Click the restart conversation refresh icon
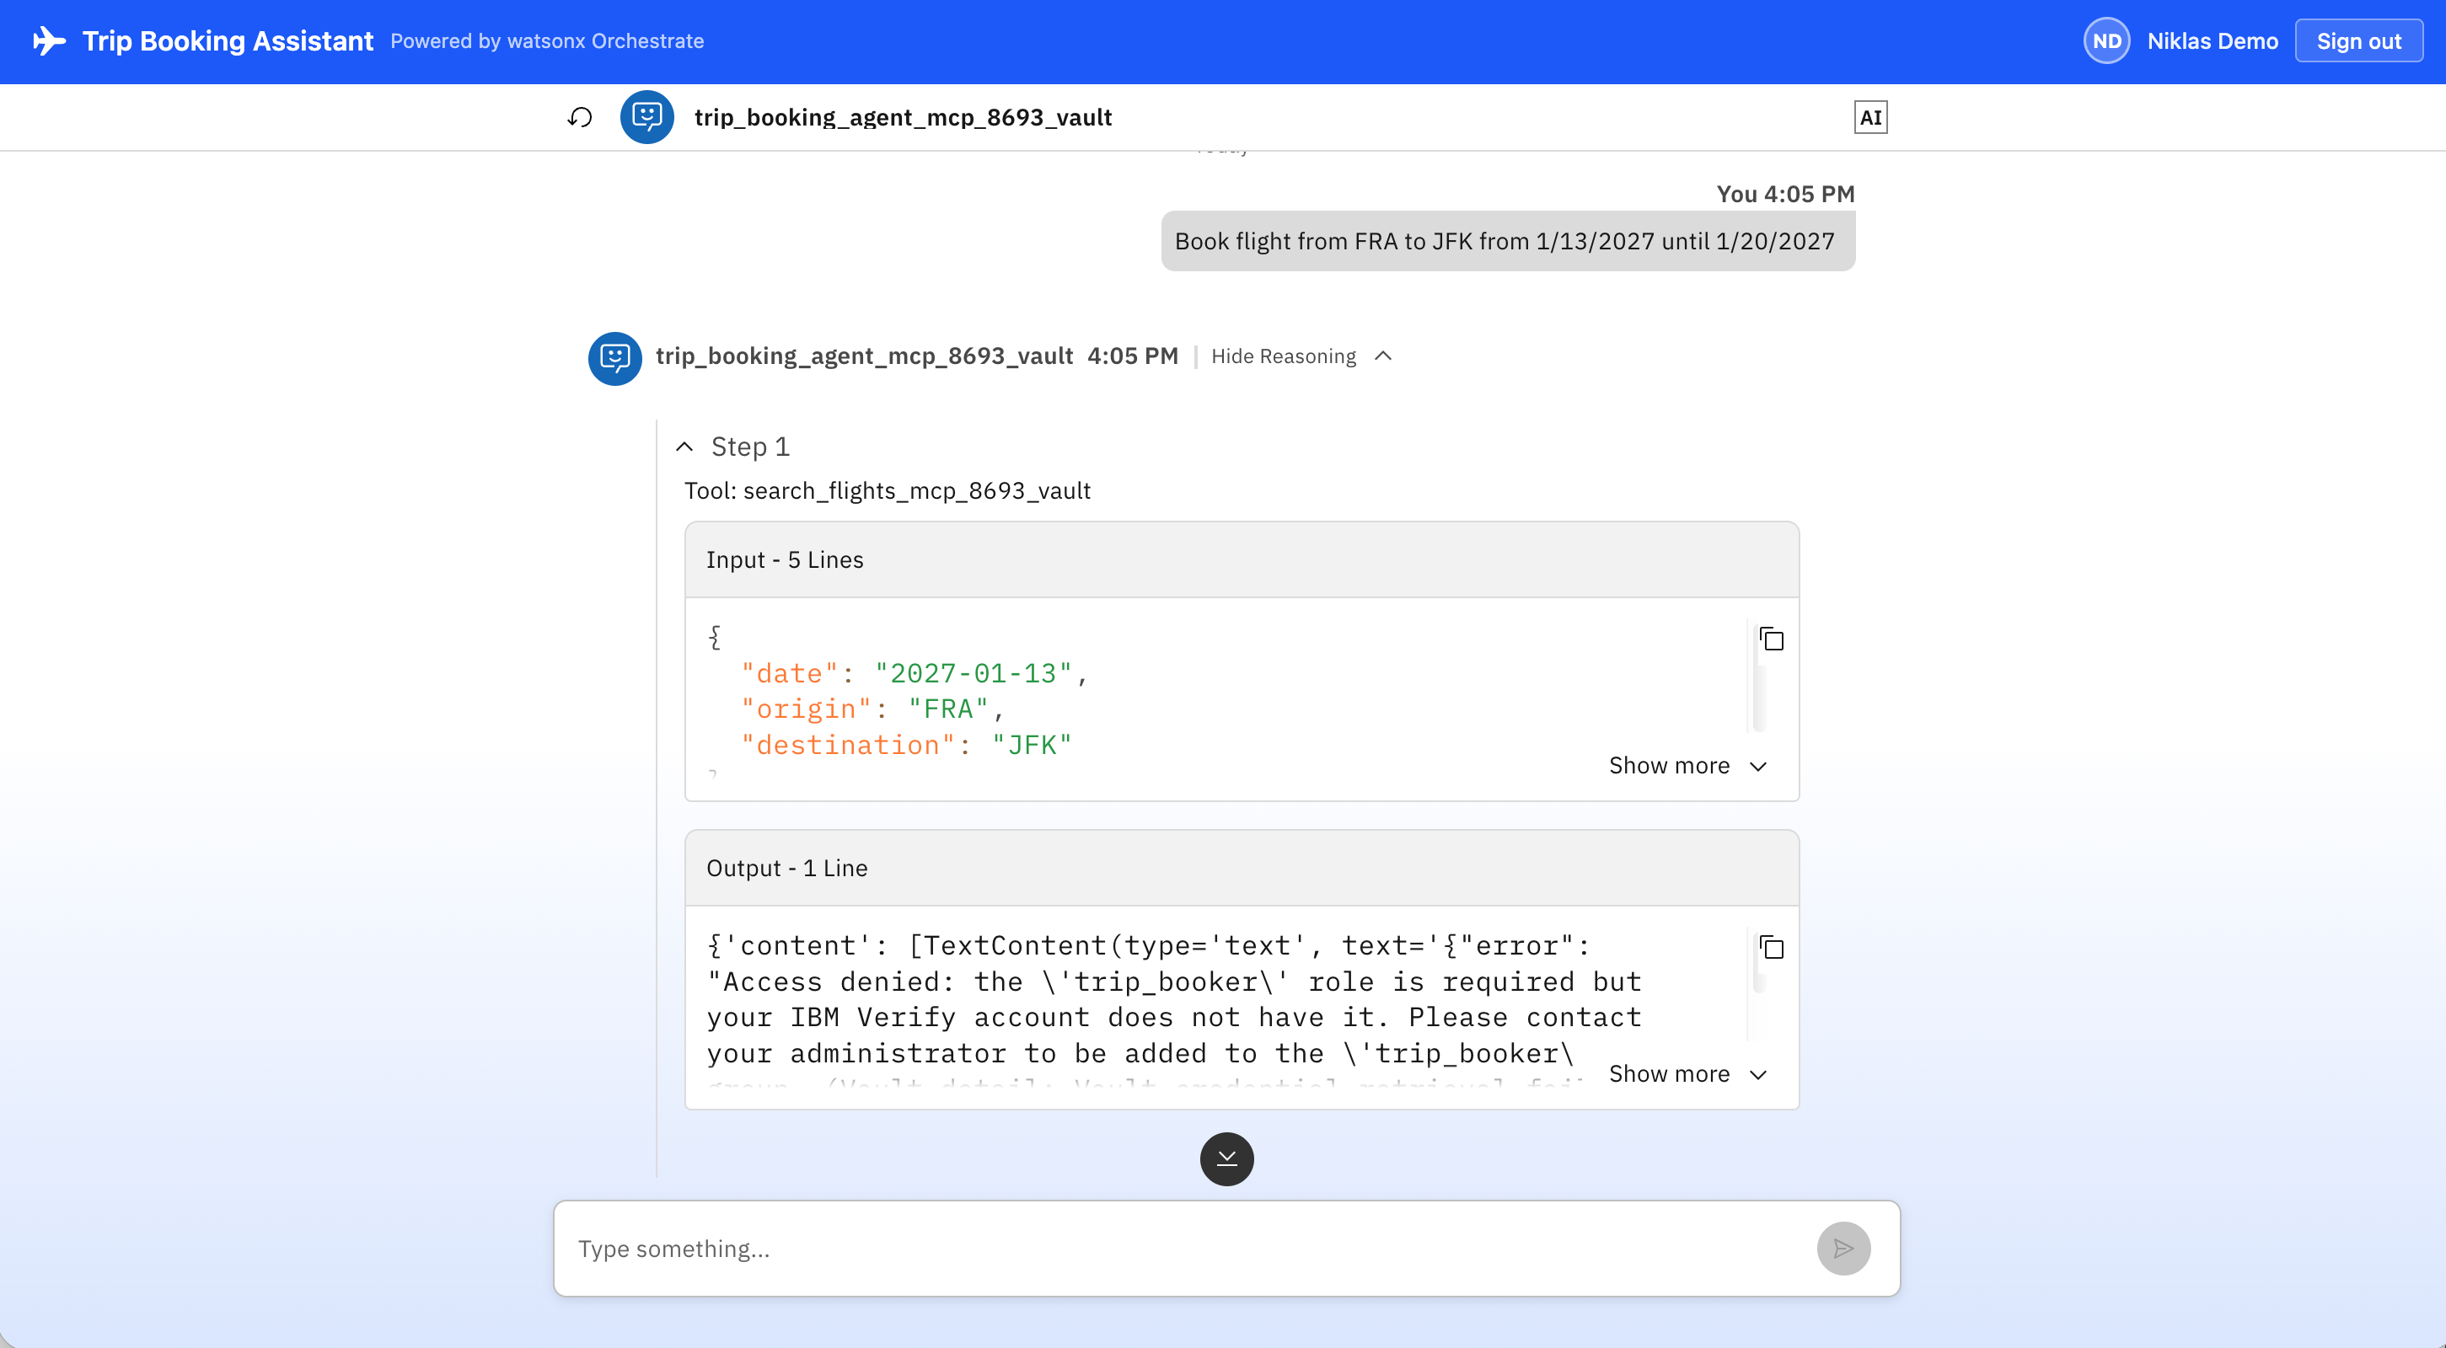2446x1348 pixels. (579, 117)
